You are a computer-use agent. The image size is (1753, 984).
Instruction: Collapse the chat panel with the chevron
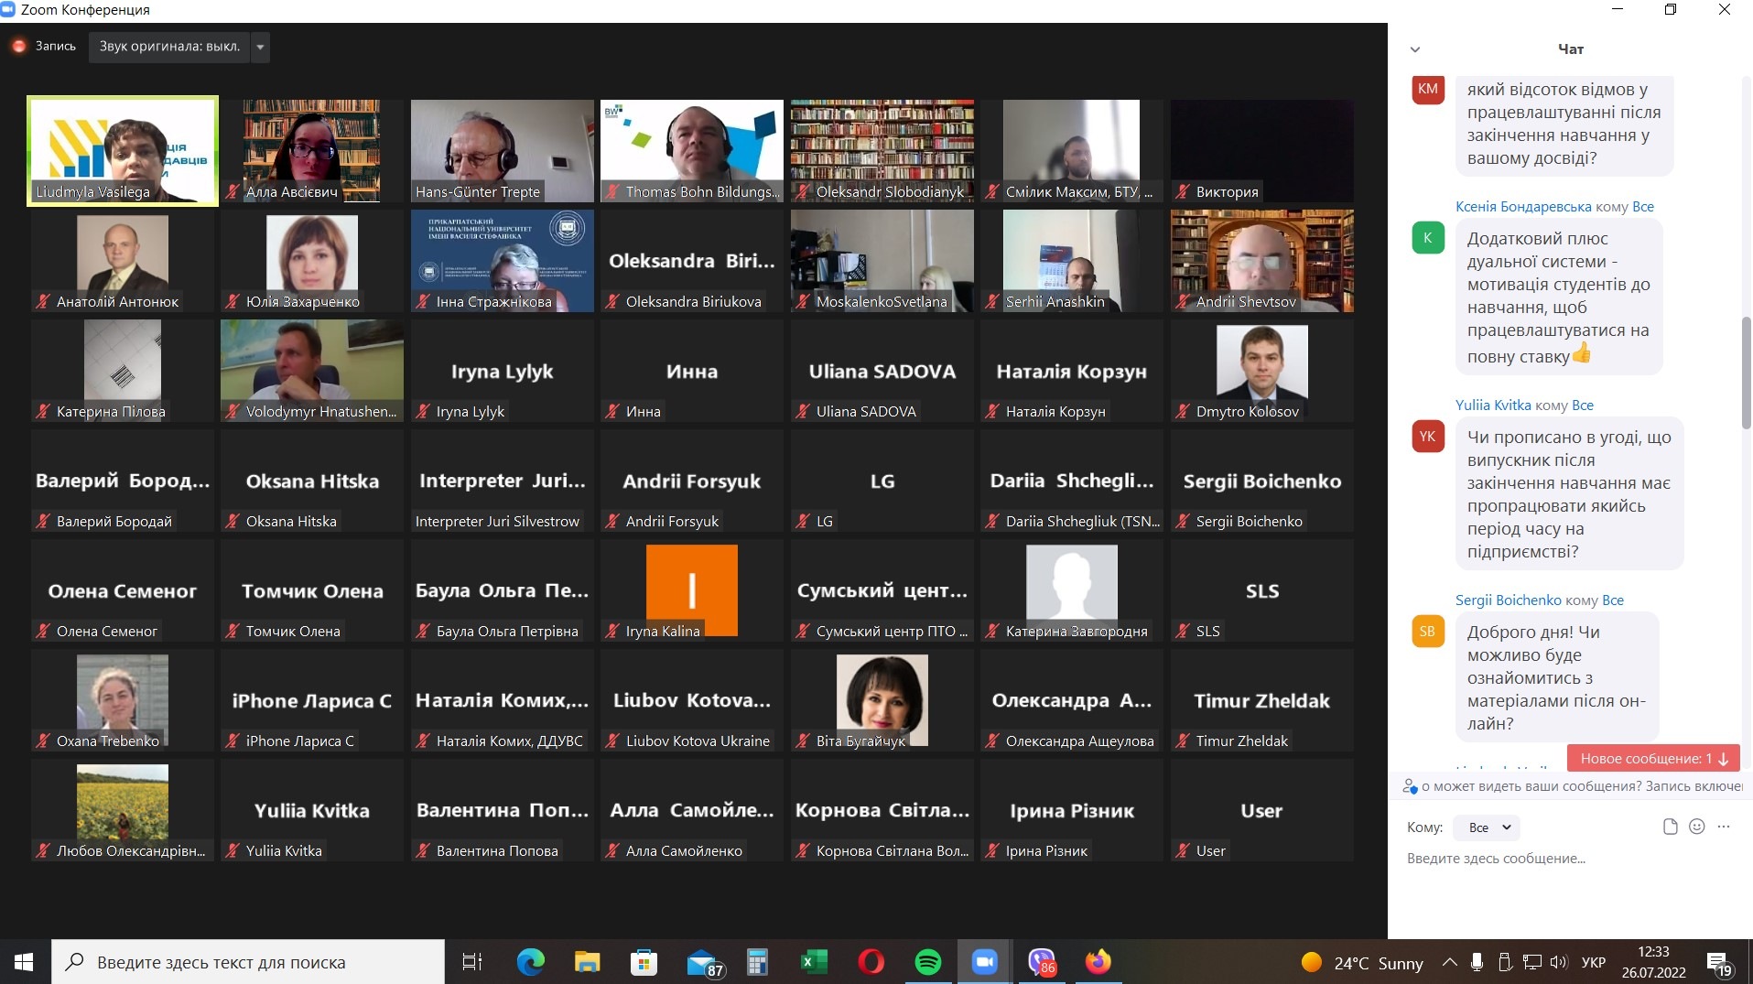pos(1415,49)
